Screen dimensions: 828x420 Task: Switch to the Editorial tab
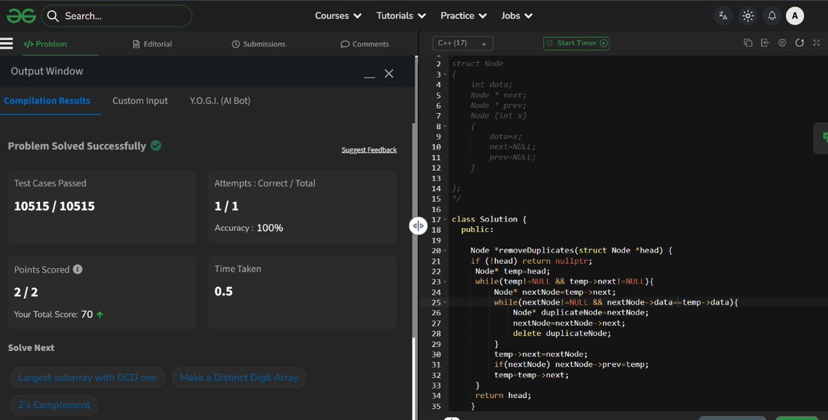coord(152,43)
